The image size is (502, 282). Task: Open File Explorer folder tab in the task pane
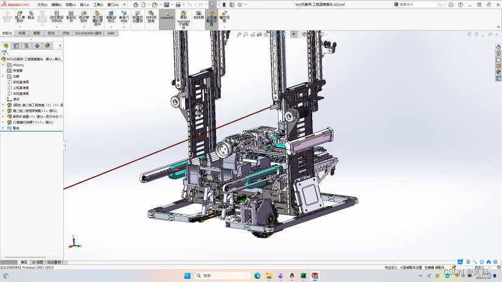pos(498,60)
